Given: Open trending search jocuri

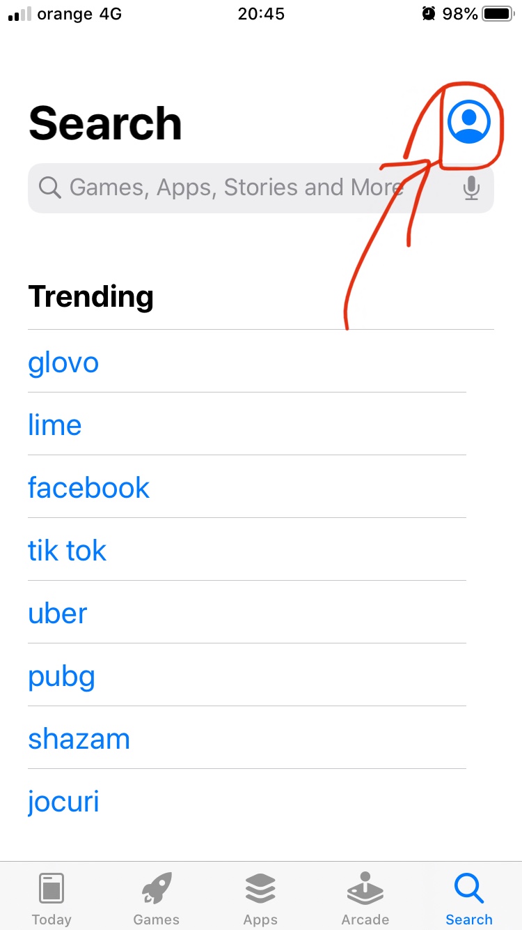Looking at the screenshot, I should point(63,802).
